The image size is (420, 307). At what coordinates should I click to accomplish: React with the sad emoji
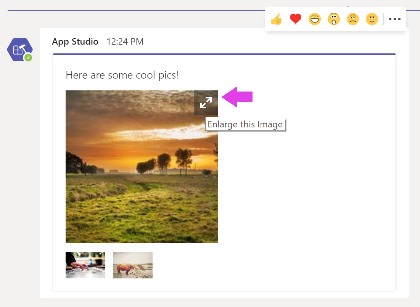(x=353, y=19)
